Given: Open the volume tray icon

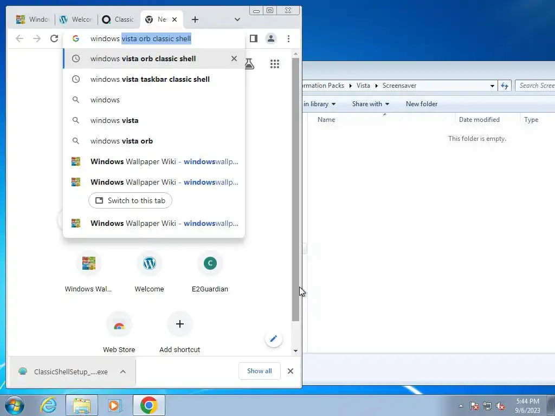Looking at the screenshot, I should tap(500, 406).
